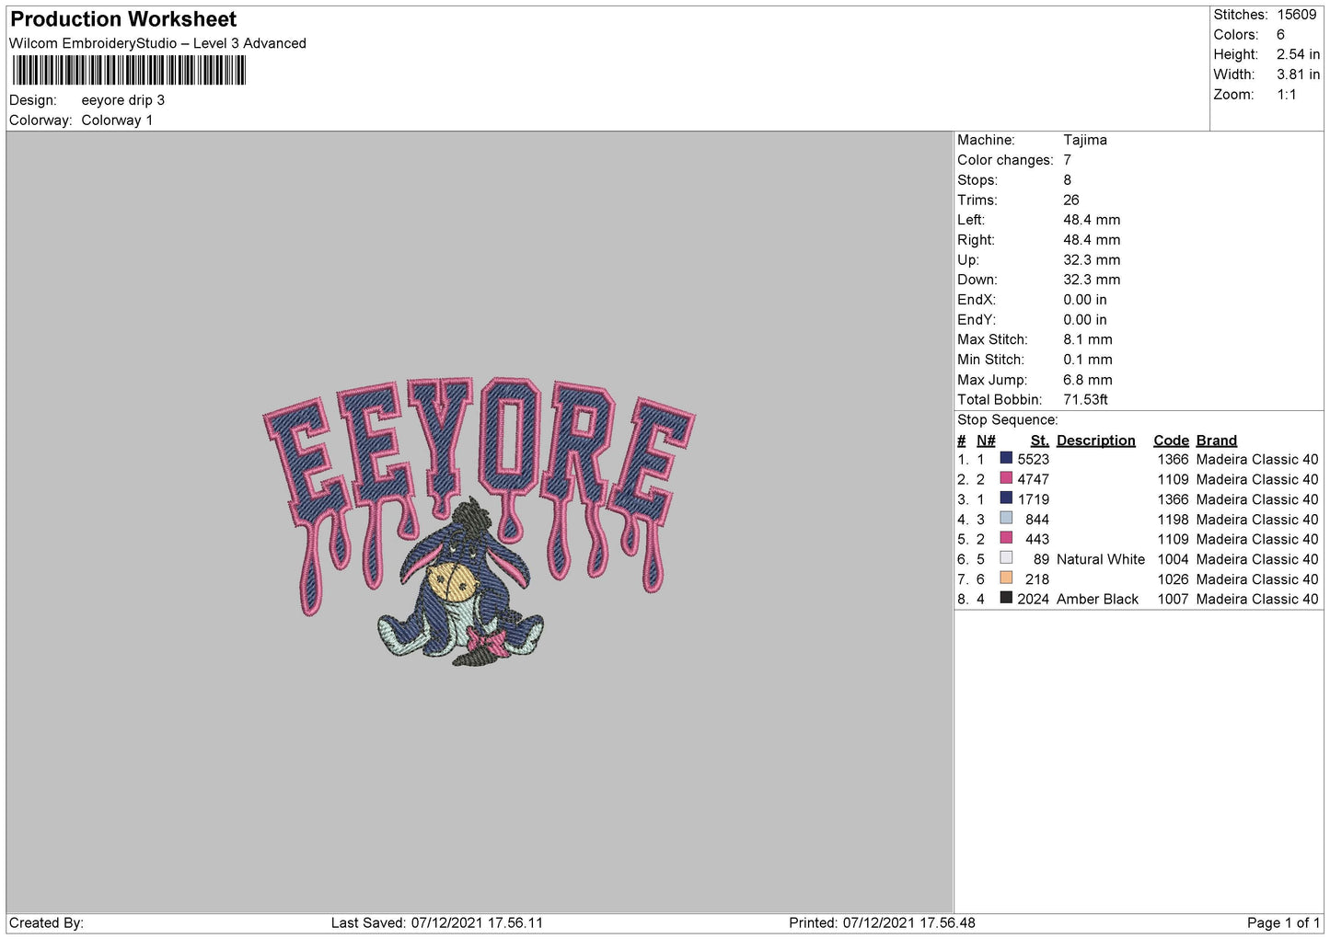Click the Width value 3.81 in
1330x939 pixels.
click(1298, 74)
